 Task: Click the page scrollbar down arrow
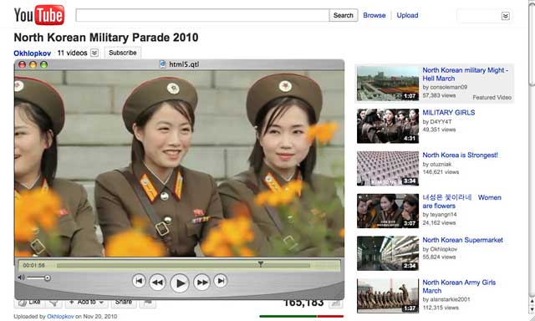click(532, 309)
